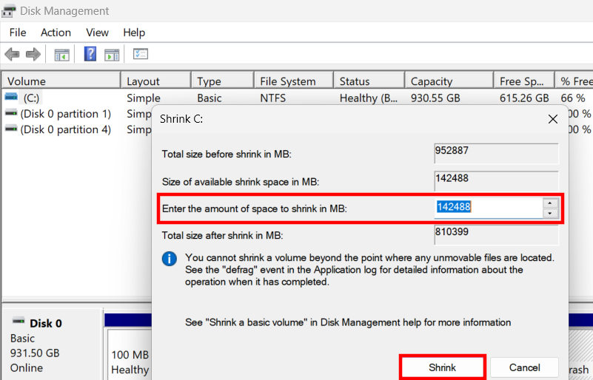Close the Shrink C: dialog with X

point(552,119)
